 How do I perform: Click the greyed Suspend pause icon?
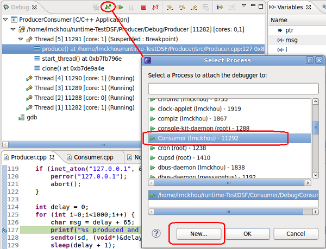pyautogui.click(x=131, y=8)
